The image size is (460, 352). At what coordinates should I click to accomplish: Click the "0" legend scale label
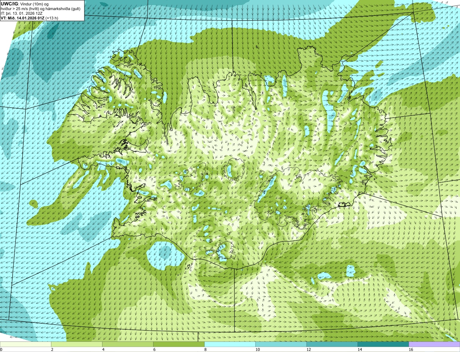1,349
